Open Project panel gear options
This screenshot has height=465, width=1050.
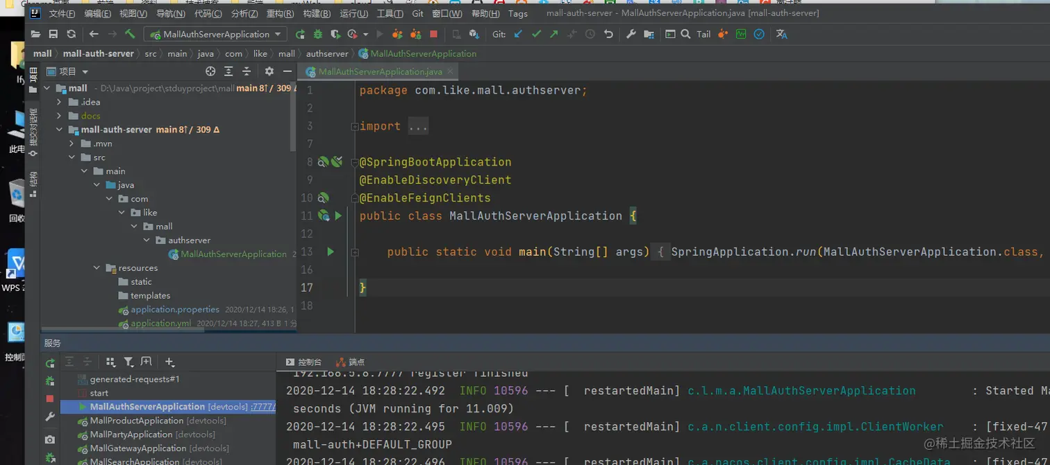tap(269, 71)
